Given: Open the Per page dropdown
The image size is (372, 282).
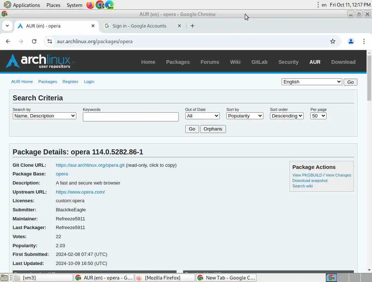Looking at the screenshot, I should point(318,116).
